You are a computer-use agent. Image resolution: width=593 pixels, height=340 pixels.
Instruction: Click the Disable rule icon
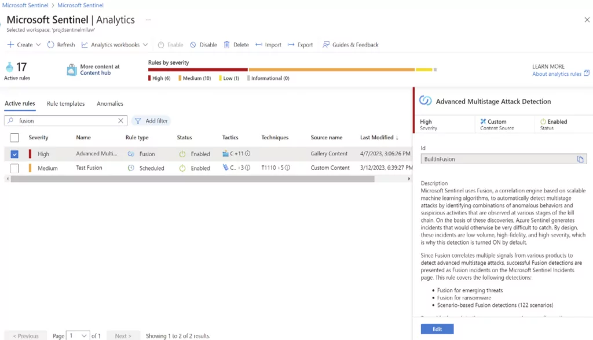193,45
